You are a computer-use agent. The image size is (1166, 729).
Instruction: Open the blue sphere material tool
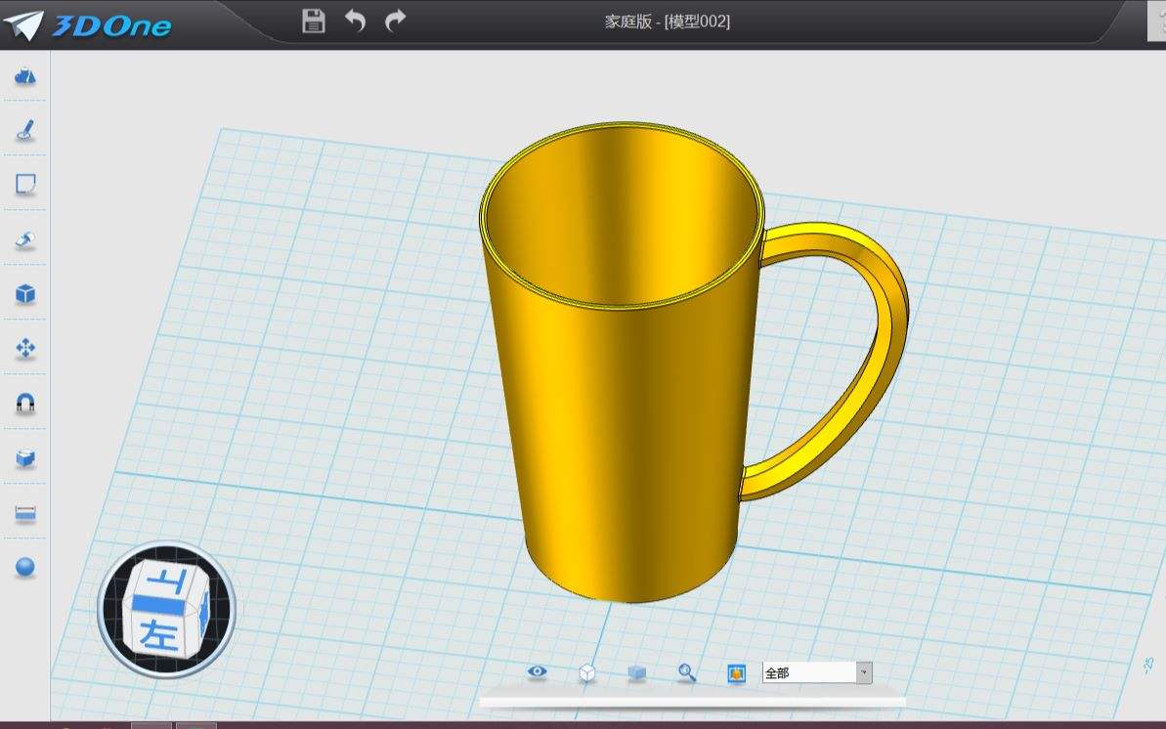(x=25, y=567)
